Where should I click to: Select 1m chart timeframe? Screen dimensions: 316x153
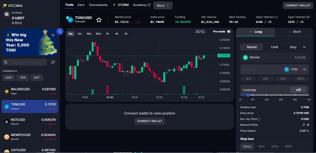71,34
